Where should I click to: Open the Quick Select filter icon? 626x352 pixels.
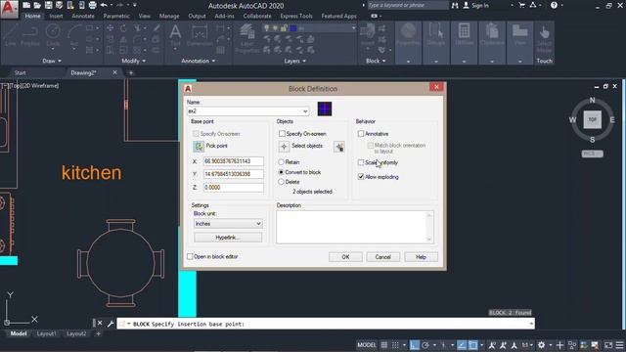pos(339,147)
